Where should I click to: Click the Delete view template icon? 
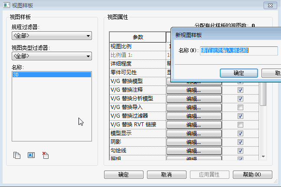point(45,155)
